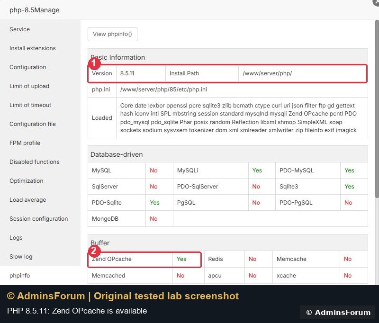Select Limit of upload
The image size is (379, 323).
[x=29, y=86]
